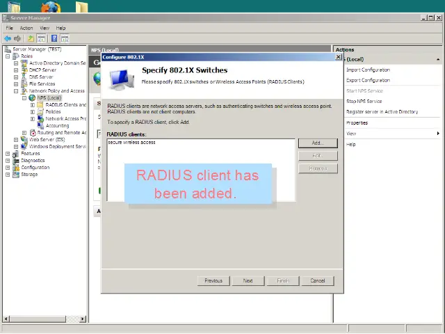Collapse the (Local) actions section arrow

coord(438,59)
